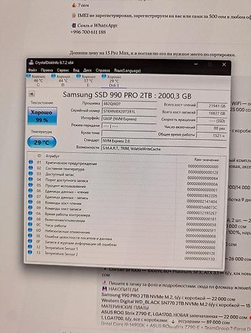Open the Сервис menu

click(x=63, y=71)
